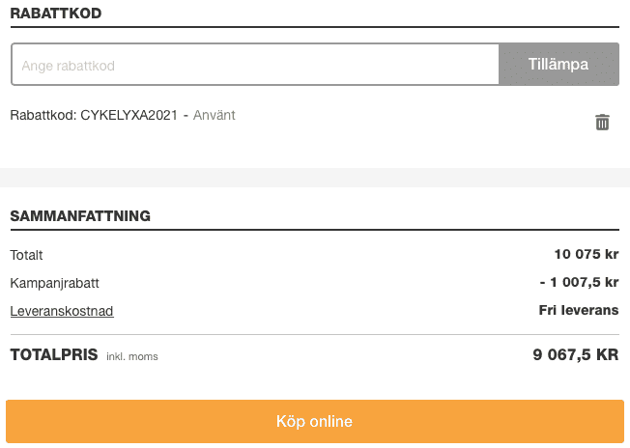Click the divider line above TOTALPRIS
Image resolution: width=630 pixels, height=448 pixels.
pos(314,334)
